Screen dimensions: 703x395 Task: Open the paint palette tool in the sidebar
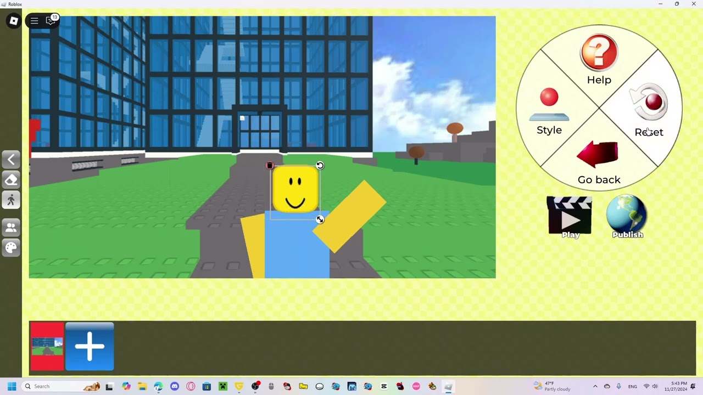pyautogui.click(x=11, y=247)
